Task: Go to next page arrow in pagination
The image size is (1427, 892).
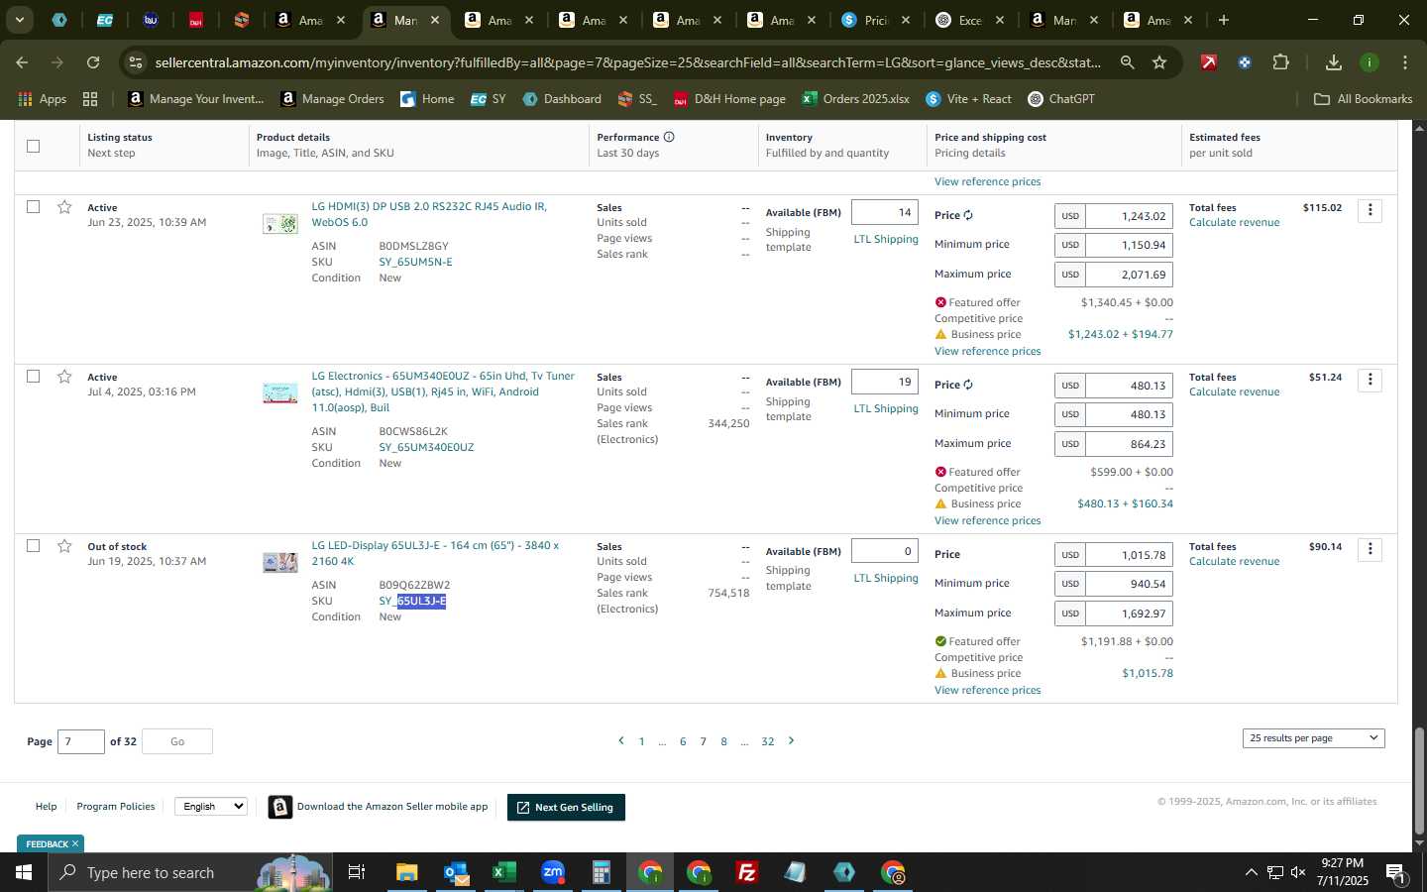Action: click(791, 740)
